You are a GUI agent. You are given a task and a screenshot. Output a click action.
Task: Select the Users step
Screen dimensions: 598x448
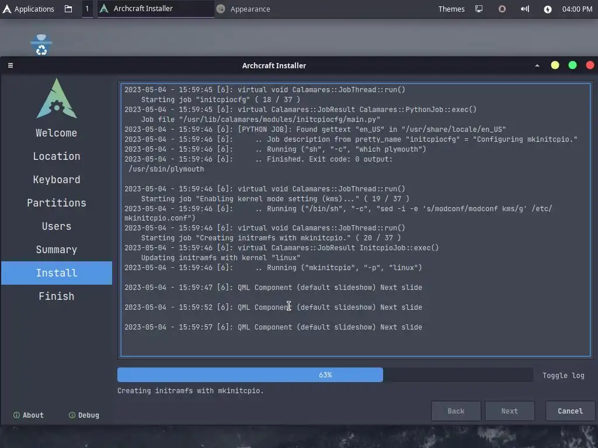coord(57,226)
